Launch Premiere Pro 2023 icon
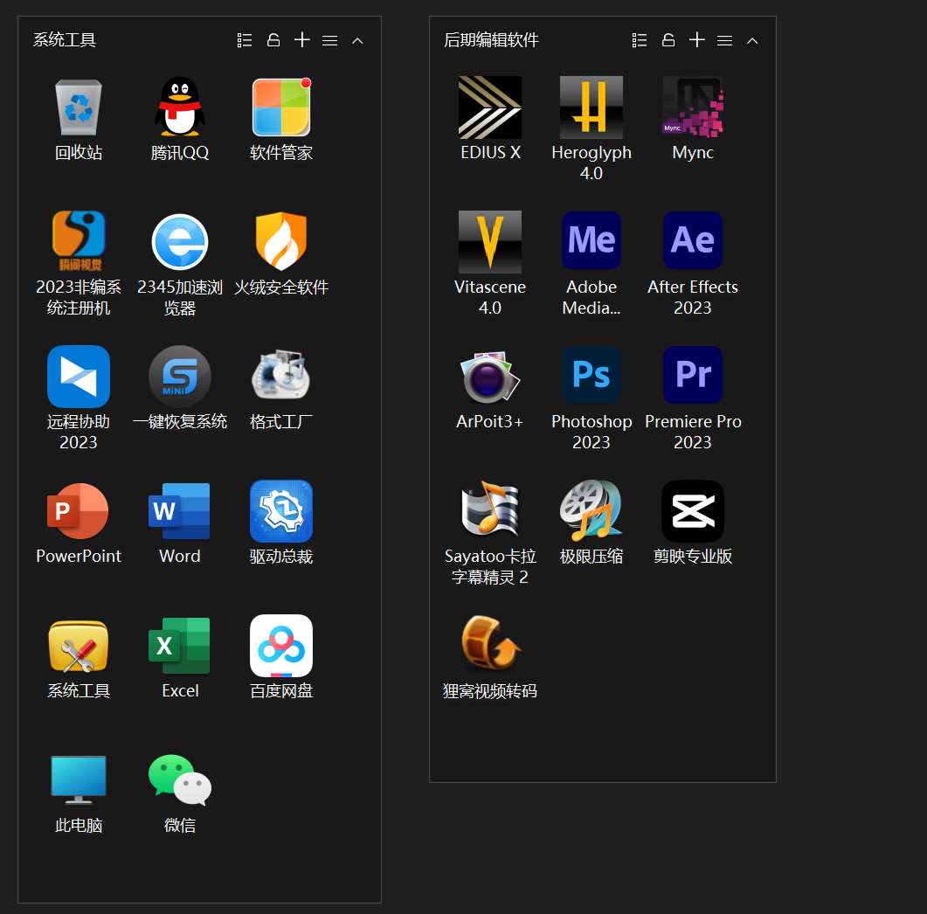This screenshot has width=927, height=914. (x=693, y=375)
